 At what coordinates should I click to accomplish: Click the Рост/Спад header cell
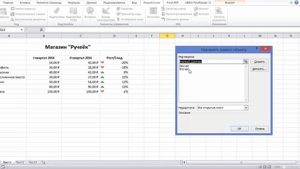114,58
